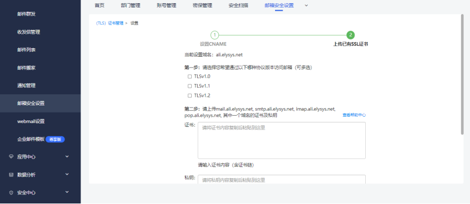Click the 当前设置域名 ali.elysys.net text
This screenshot has height=204, width=470.
click(213, 55)
